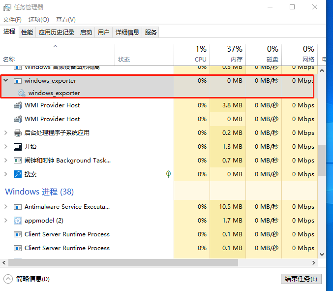Image resolution: width=333 pixels, height=291 pixels.
Task: Expand the Antimalware Service Executable group
Action: click(6, 207)
